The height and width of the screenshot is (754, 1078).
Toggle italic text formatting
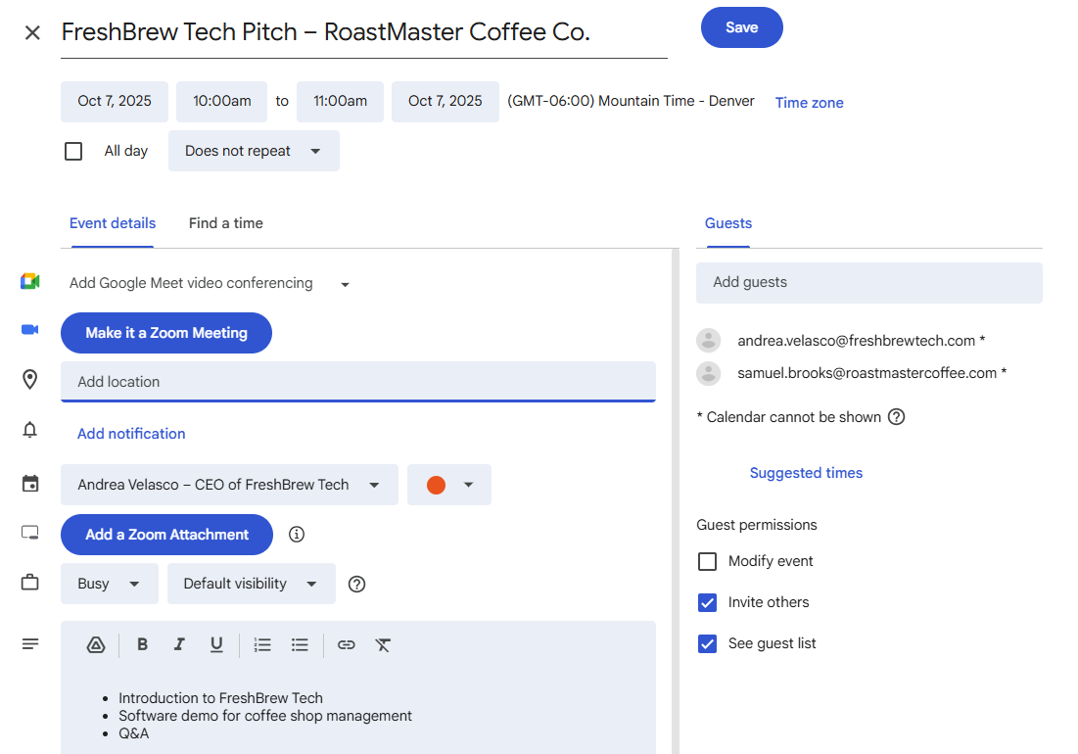[x=179, y=644]
